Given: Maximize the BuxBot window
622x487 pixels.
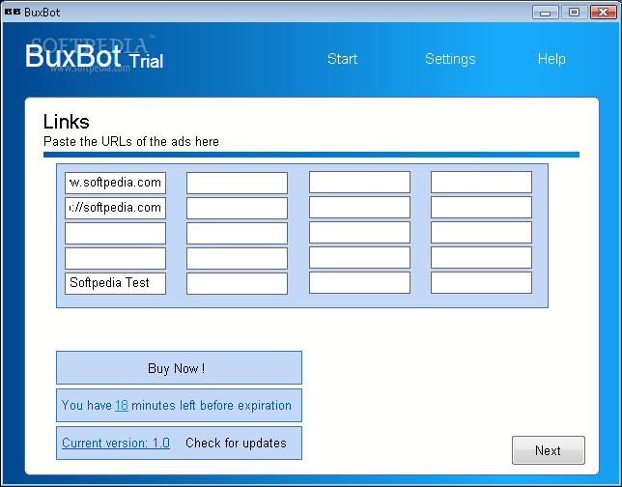Looking at the screenshot, I should 574,13.
